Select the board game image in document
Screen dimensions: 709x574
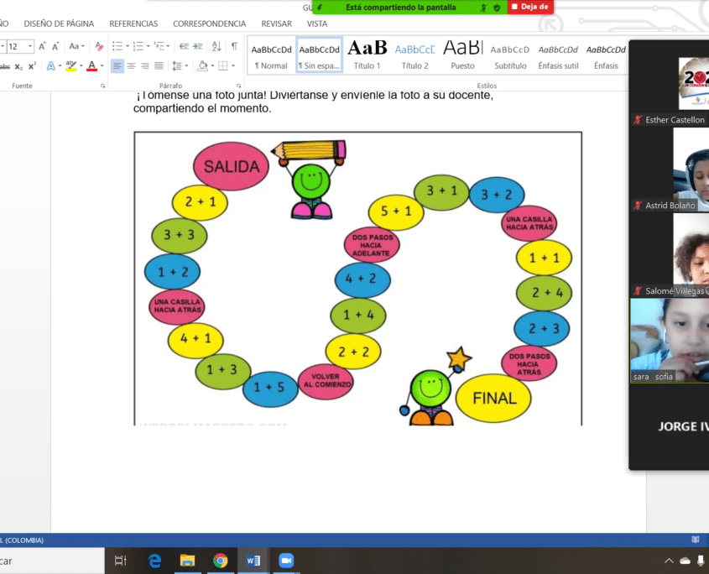tap(357, 278)
